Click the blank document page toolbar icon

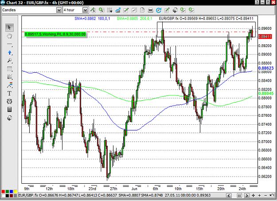[x=142, y=10]
